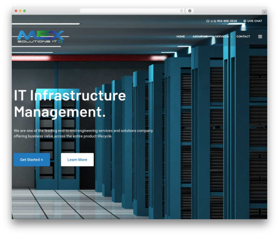Click the red close window button

[x=16, y=11]
